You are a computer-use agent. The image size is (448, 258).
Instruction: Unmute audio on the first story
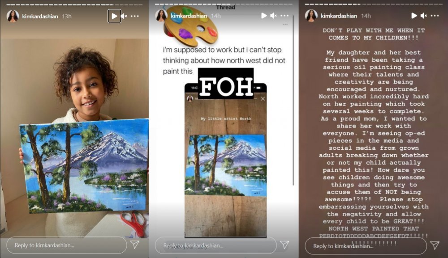[x=124, y=16]
